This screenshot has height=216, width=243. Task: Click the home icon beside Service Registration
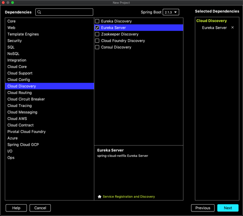click(99, 197)
